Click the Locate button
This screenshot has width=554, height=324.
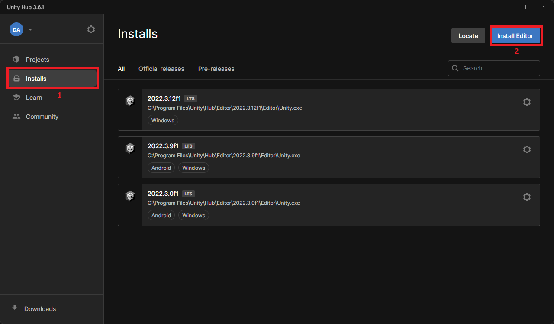tap(468, 35)
